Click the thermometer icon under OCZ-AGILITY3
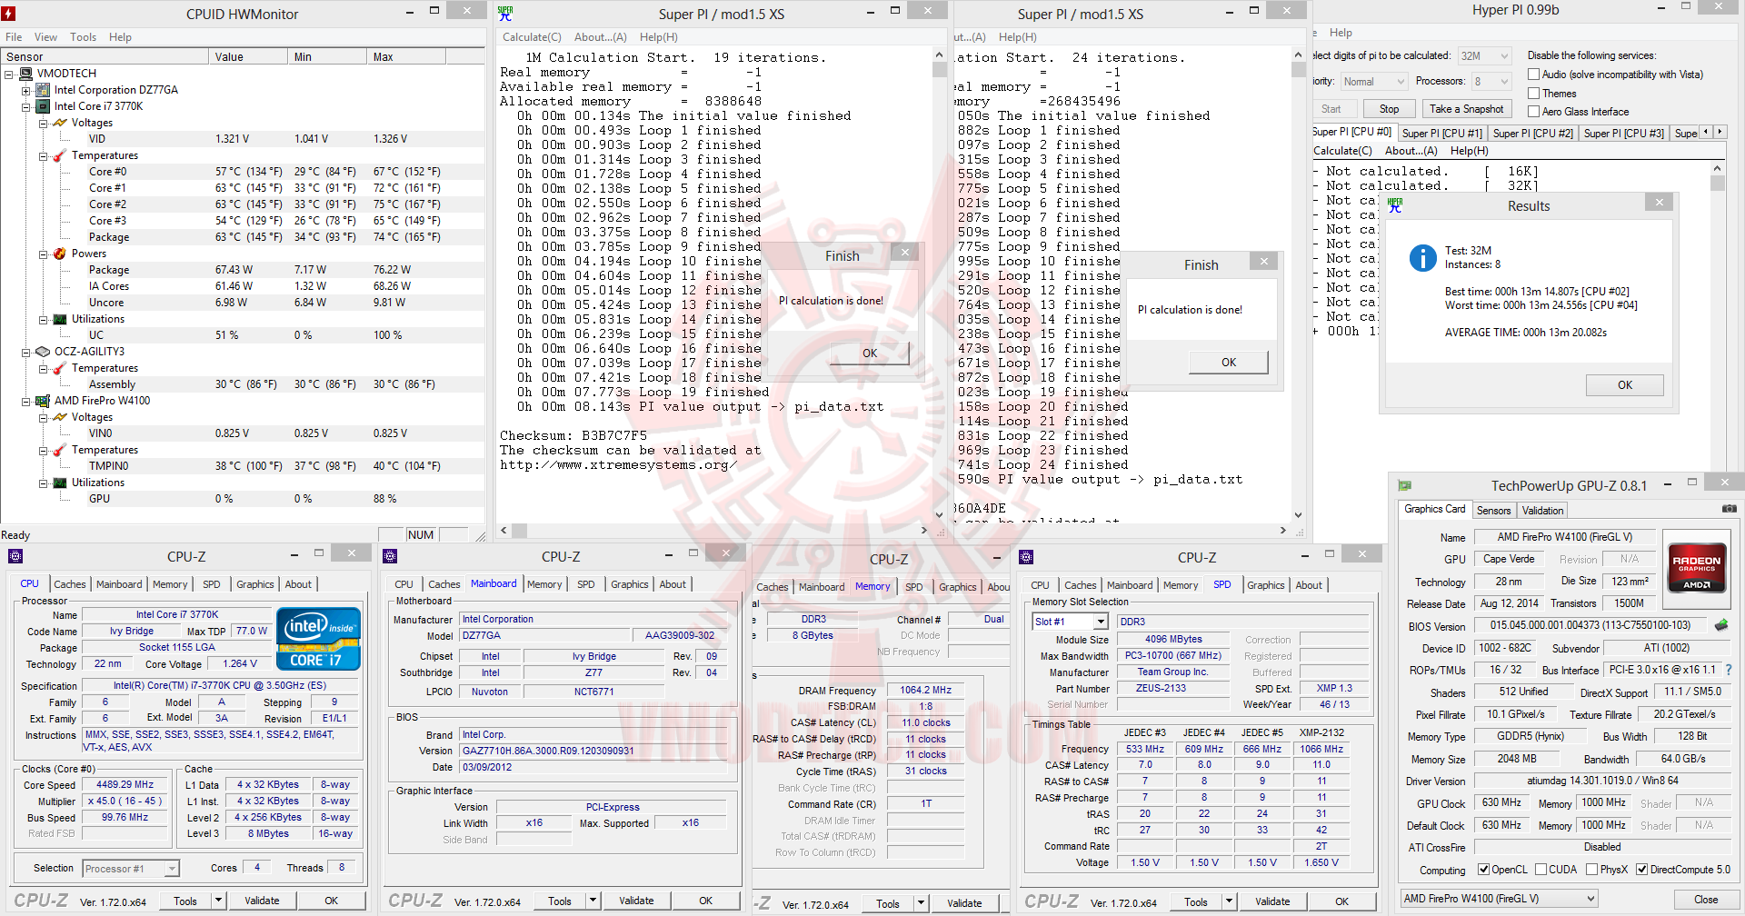This screenshot has width=1745, height=916. click(60, 368)
